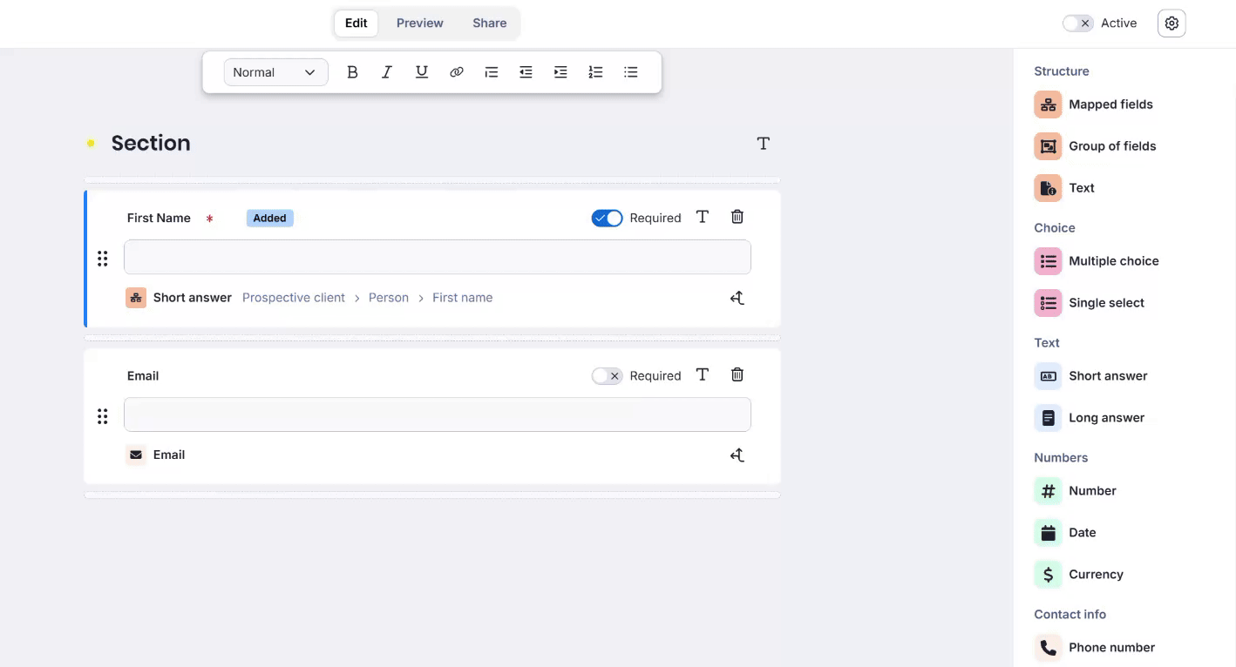1236x667 pixels.
Task: Delete the First Name field
Action: coord(737,217)
